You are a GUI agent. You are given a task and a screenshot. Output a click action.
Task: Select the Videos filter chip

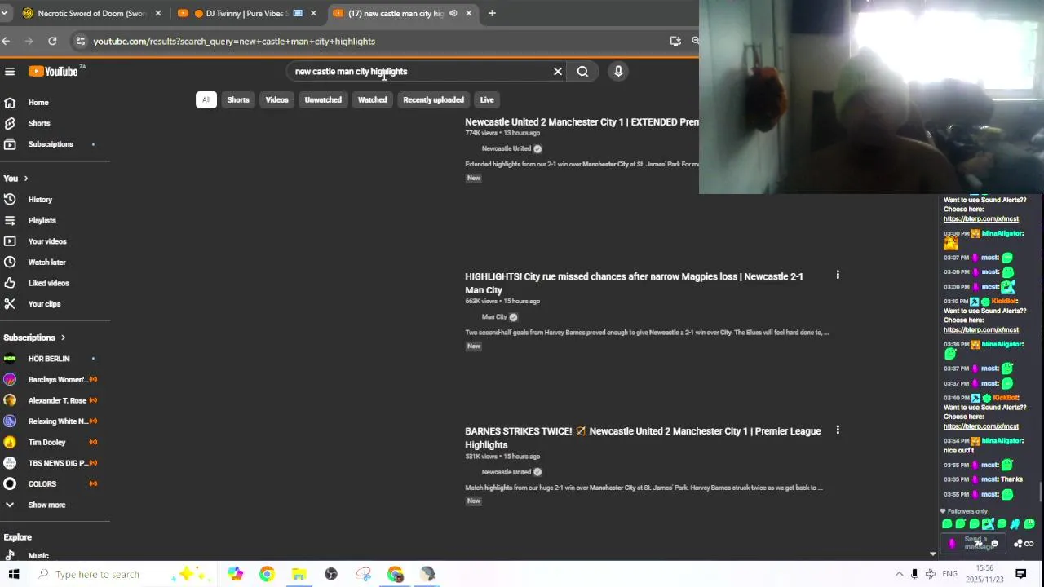(276, 100)
